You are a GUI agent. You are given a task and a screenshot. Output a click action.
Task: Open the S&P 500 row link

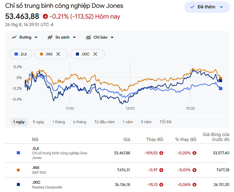117,170
